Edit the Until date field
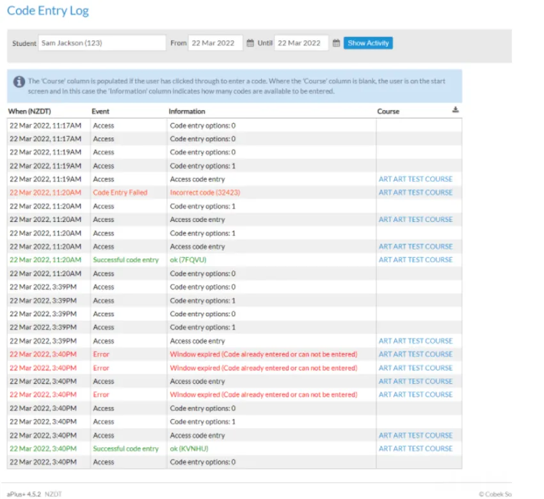Viewport: 544px width, 499px height. (301, 43)
